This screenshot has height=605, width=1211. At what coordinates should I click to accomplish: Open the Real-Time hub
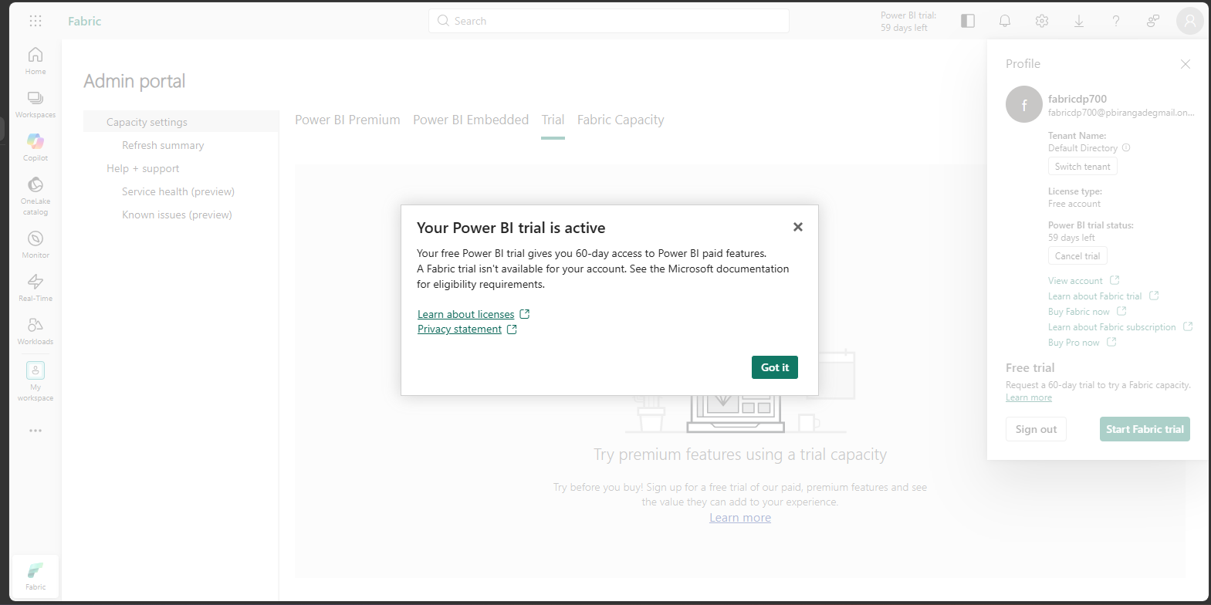pos(36,288)
